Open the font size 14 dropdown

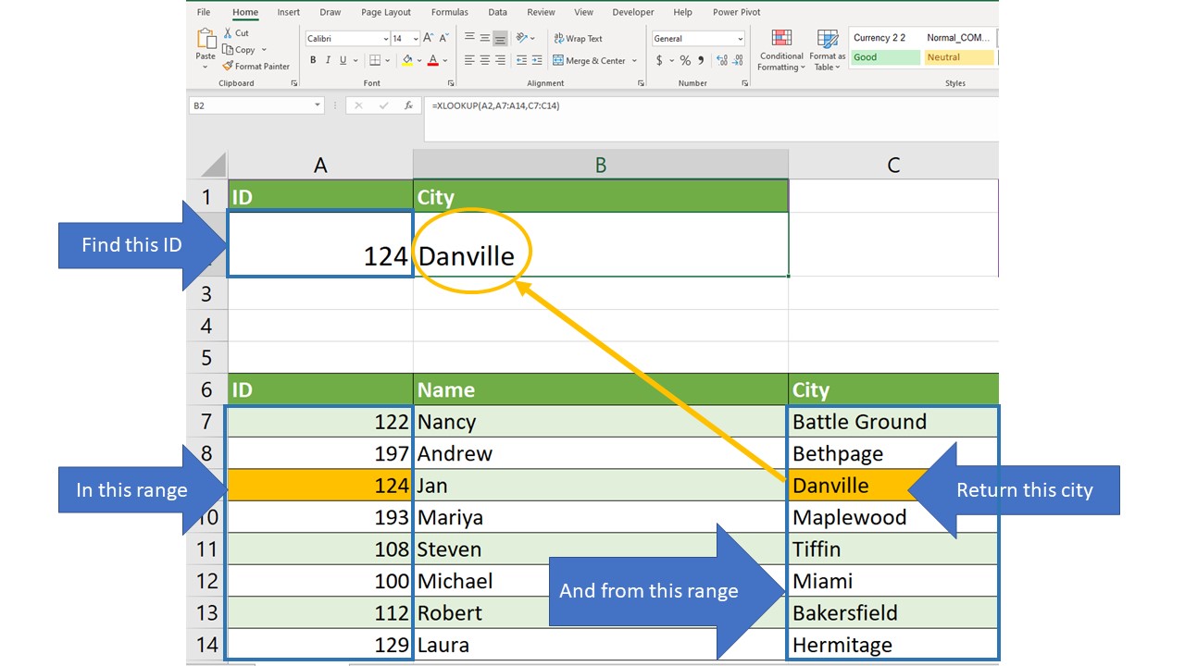[415, 39]
